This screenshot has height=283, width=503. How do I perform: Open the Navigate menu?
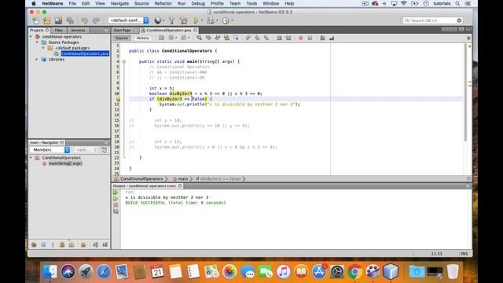[119, 3]
